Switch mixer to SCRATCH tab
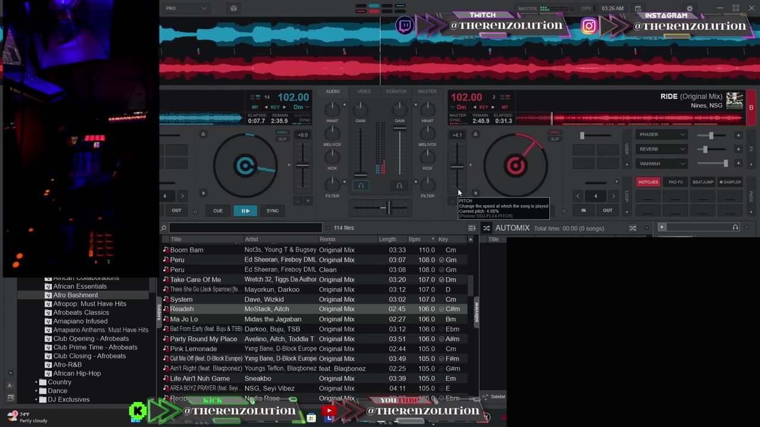This screenshot has height=427, width=760. [396, 91]
